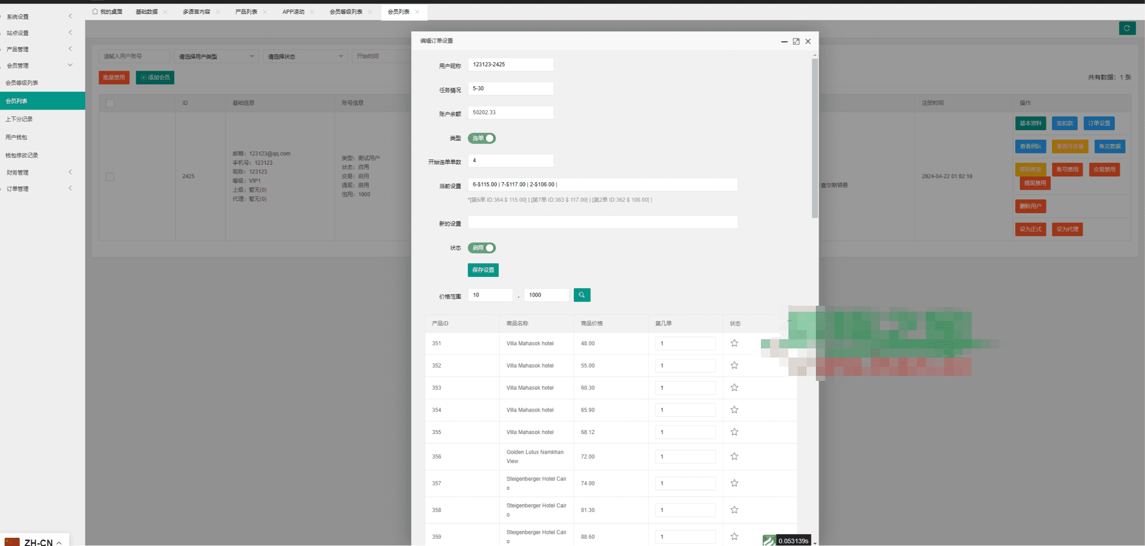
Task: Toggle the 启用 status switch
Action: [481, 248]
